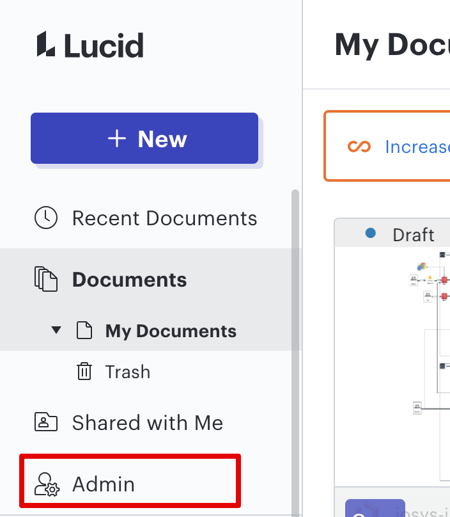Viewport: 450px width, 517px height.
Task: Click the sidebar vertical scrollbar
Action: 295,353
